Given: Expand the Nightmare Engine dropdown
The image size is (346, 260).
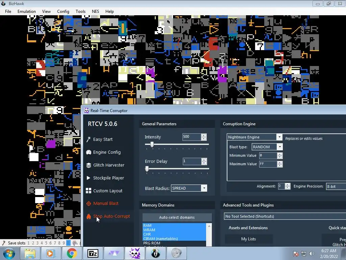Looking at the screenshot, I should [279, 137].
